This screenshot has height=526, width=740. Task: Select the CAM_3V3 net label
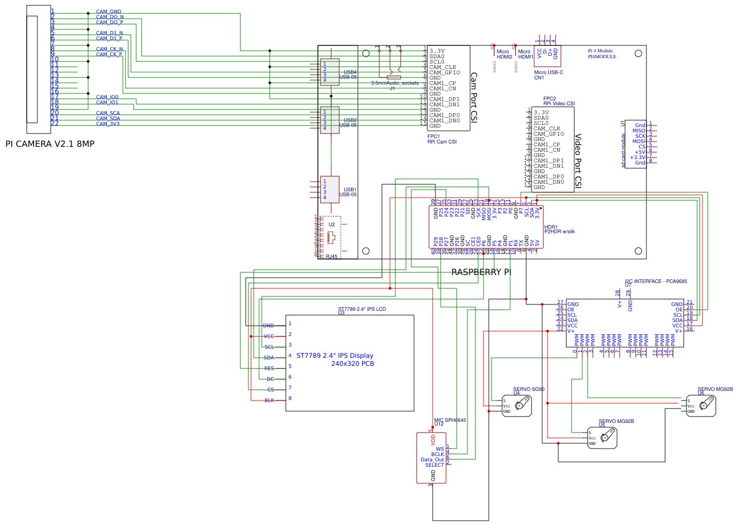pos(108,124)
